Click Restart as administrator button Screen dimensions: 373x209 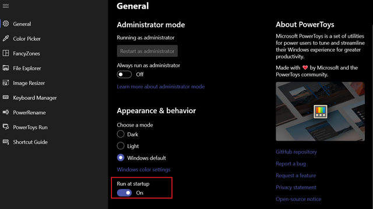tap(147, 51)
